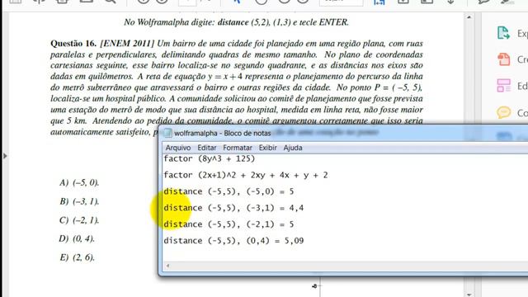The image size is (528, 297).
Task: Click Notepad horizontal scrollbar left arrow
Action: coord(167,266)
